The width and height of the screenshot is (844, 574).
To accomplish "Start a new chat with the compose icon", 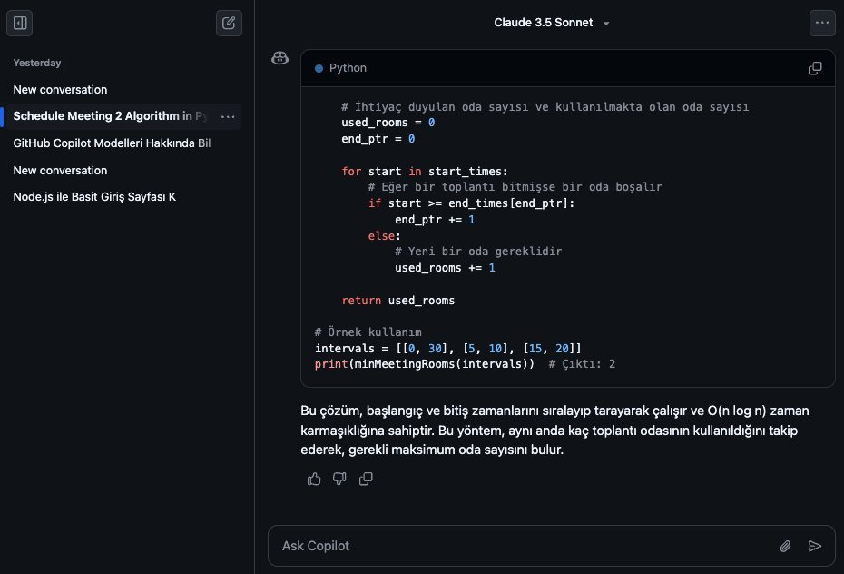I will (x=229, y=24).
